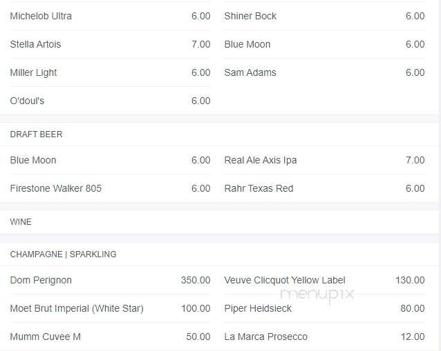Select La Marca Prosecco item

pos(325,337)
